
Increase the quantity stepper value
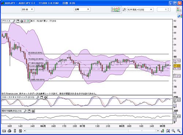[x=168, y=9]
